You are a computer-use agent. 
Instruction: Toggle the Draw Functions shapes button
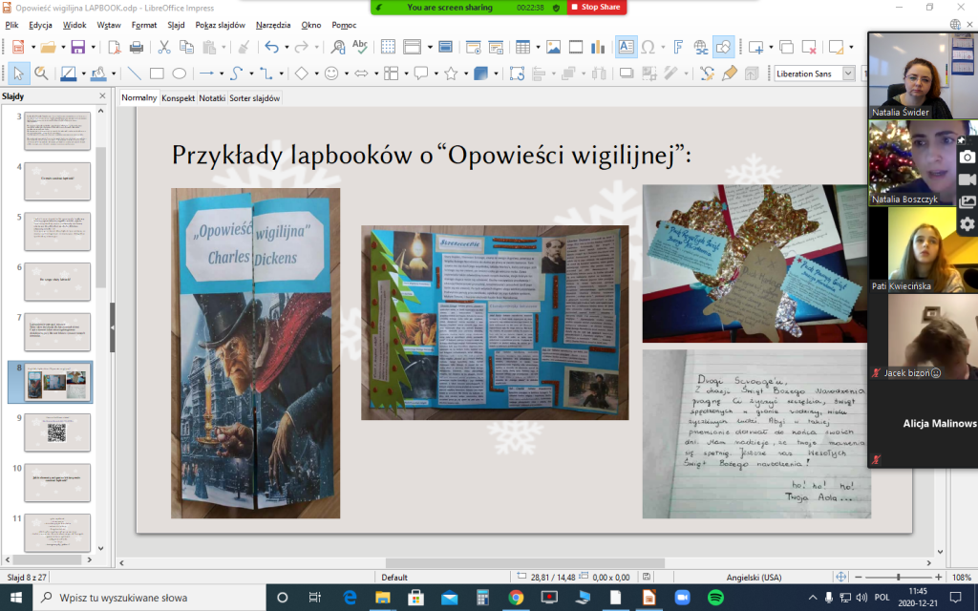pos(724,47)
